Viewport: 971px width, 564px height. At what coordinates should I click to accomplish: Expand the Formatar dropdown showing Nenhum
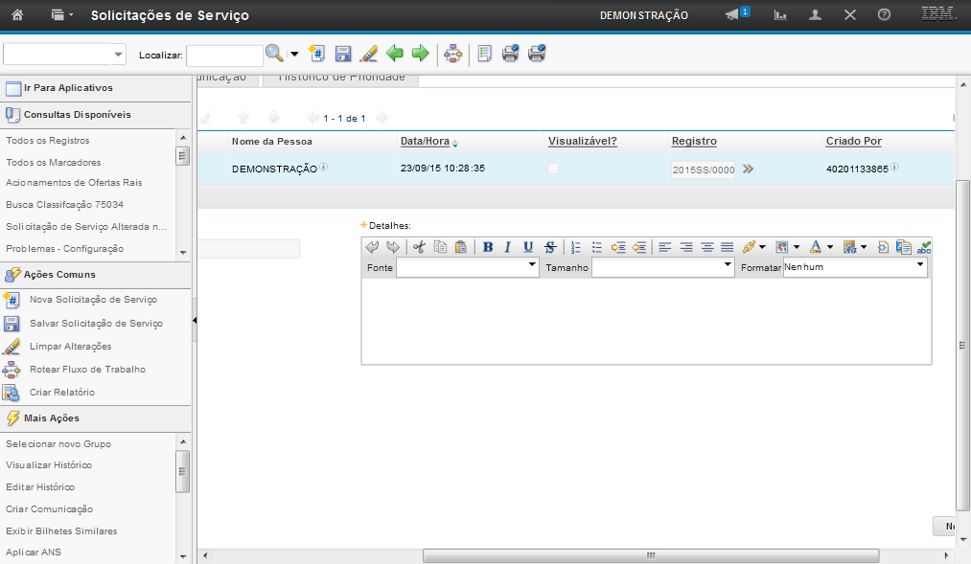(x=855, y=268)
